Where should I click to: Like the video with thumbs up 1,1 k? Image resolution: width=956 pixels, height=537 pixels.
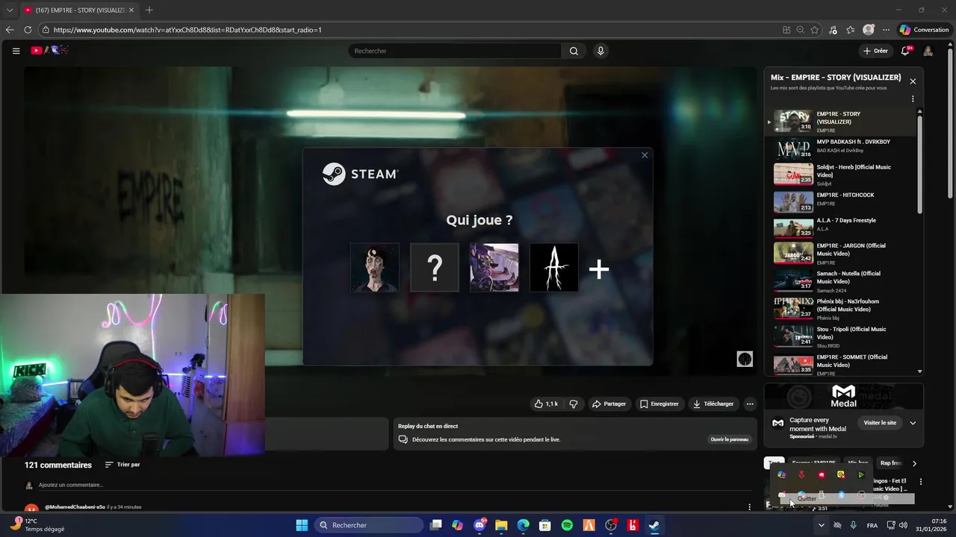tap(546, 403)
